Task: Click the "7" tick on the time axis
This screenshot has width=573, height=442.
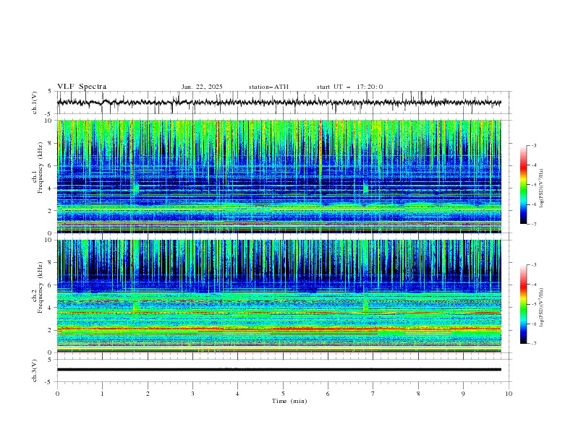Action: [x=373, y=394]
